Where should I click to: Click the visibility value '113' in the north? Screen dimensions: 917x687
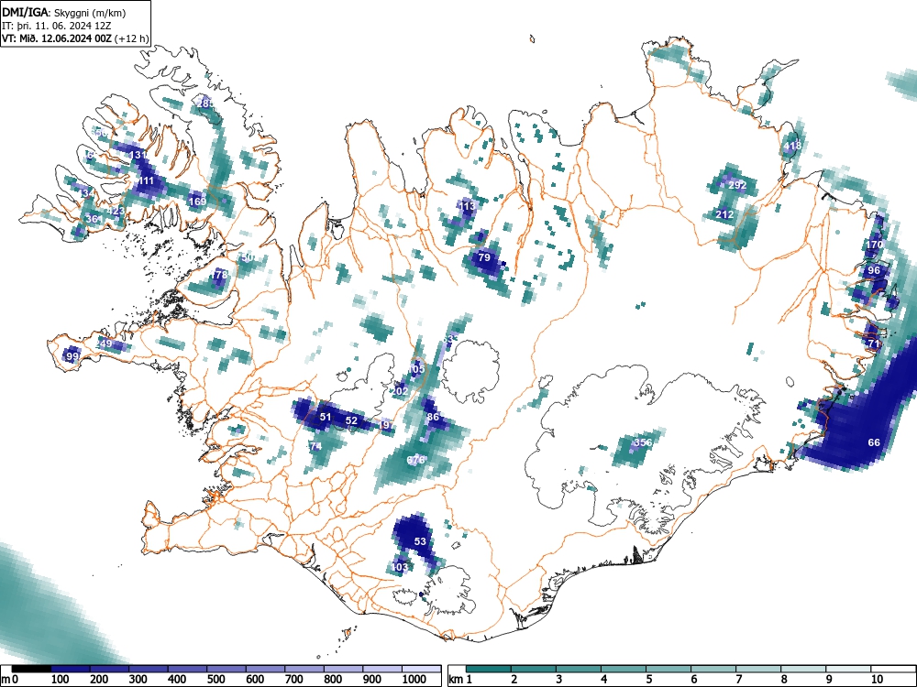pos(467,206)
